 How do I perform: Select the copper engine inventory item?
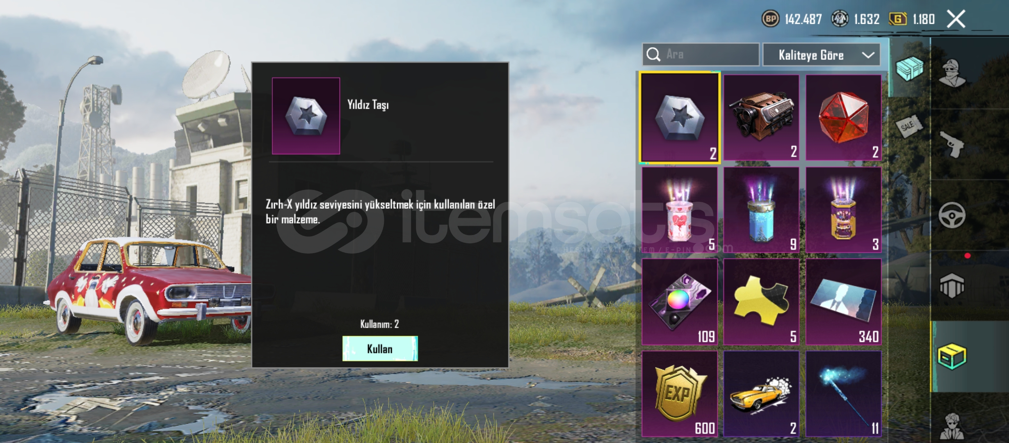point(761,117)
